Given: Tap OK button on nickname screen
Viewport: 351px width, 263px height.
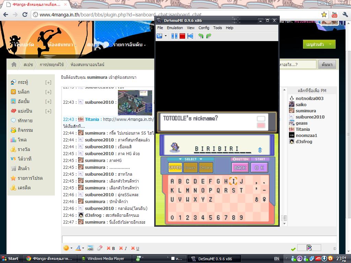Looking at the screenshot, I should tap(259, 167).
